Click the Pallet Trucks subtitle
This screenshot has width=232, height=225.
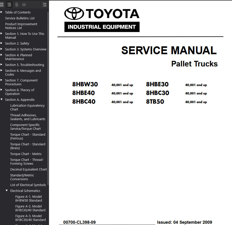click(194, 64)
